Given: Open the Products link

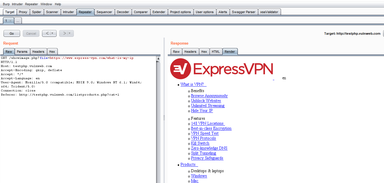Looking at the screenshot, I should [189, 164].
